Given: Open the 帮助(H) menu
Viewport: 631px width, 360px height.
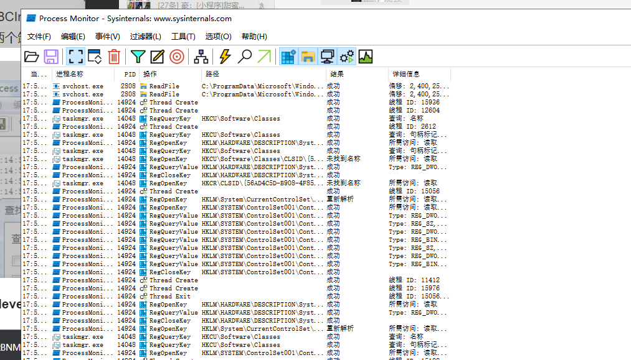Looking at the screenshot, I should pyautogui.click(x=254, y=37).
